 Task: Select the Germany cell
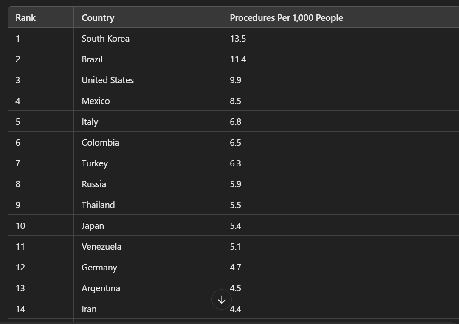coord(147,267)
